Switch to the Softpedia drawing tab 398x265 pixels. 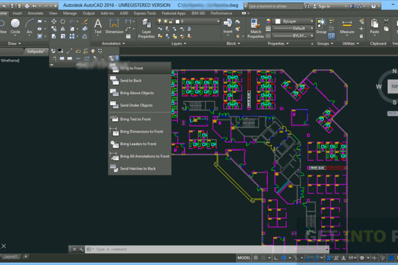(36, 51)
